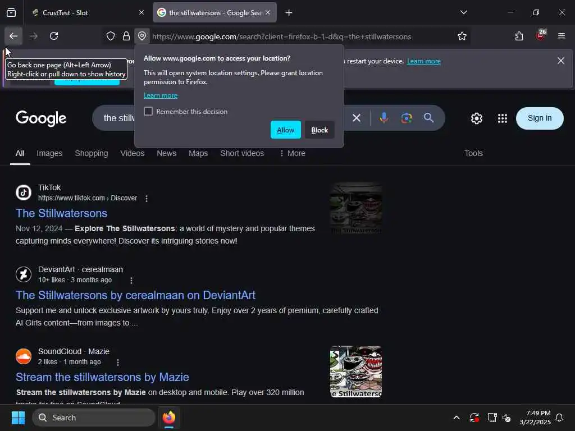Click the padlock site security icon
This screenshot has width=575, height=431.
126,36
